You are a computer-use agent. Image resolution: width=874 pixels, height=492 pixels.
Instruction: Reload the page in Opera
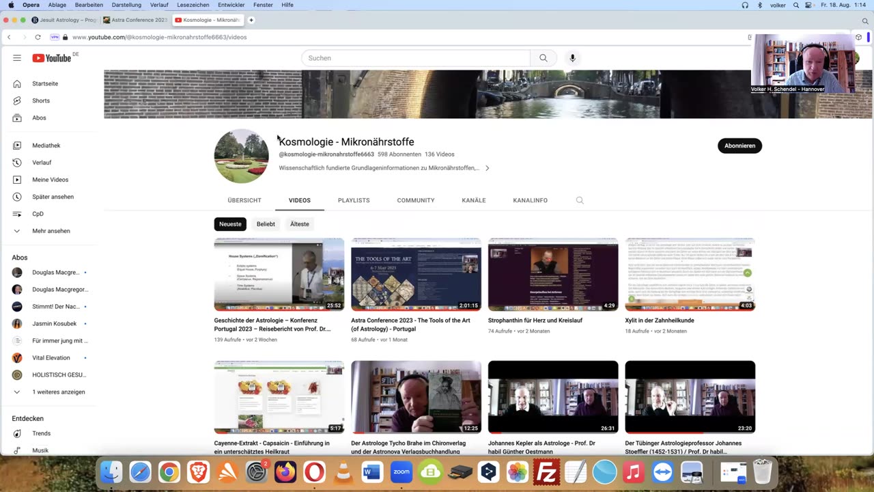coord(38,37)
